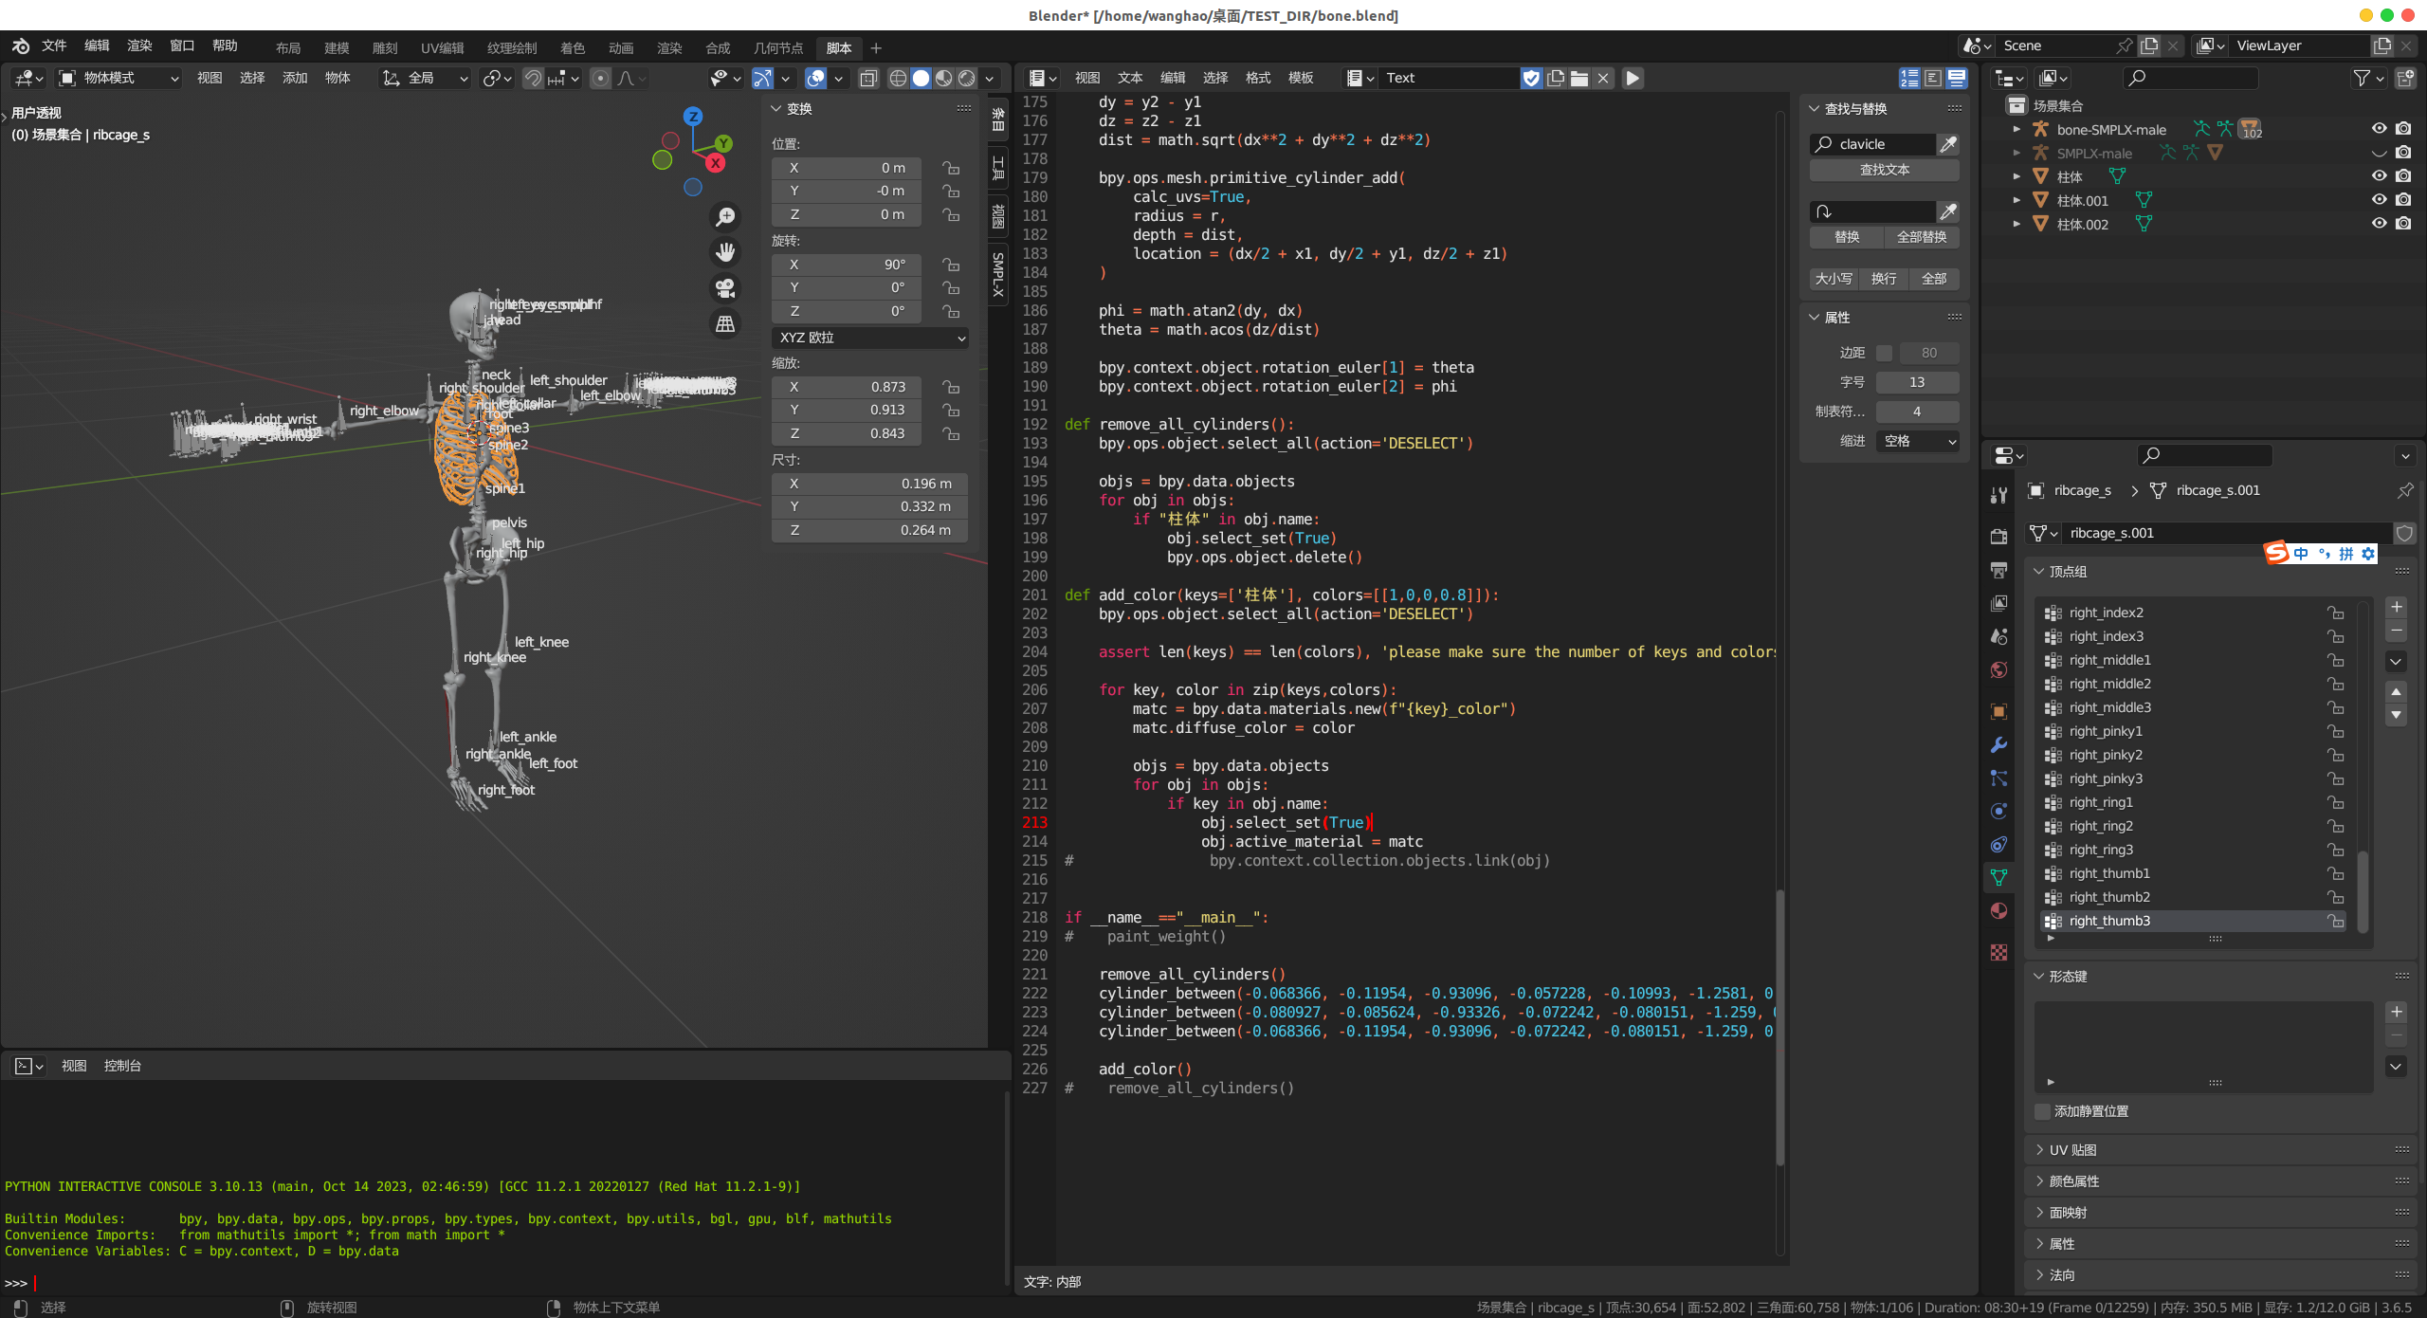Click the zoom view magnifier gizmo

725,217
